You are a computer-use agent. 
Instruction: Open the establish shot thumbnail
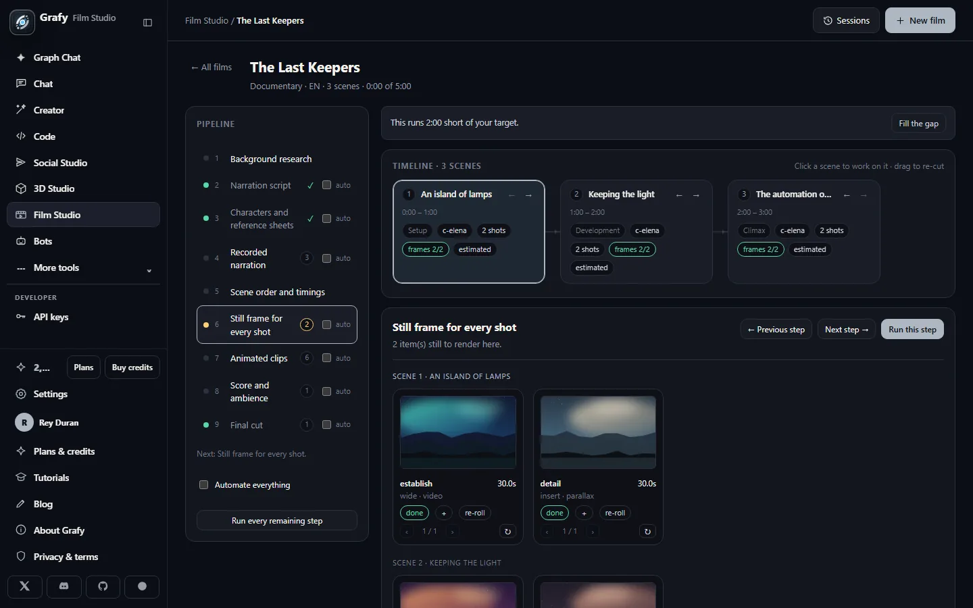point(458,432)
